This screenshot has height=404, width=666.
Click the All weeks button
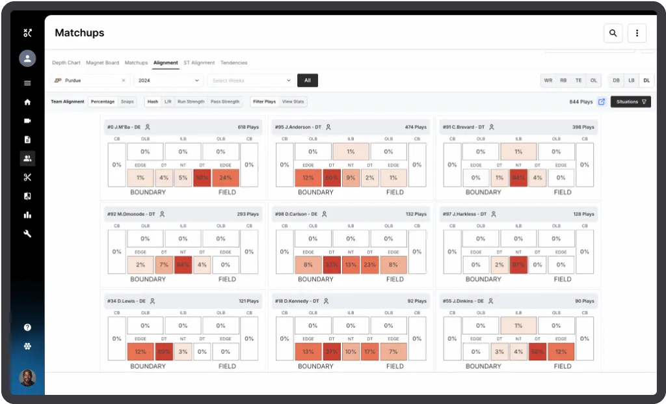[x=307, y=80]
